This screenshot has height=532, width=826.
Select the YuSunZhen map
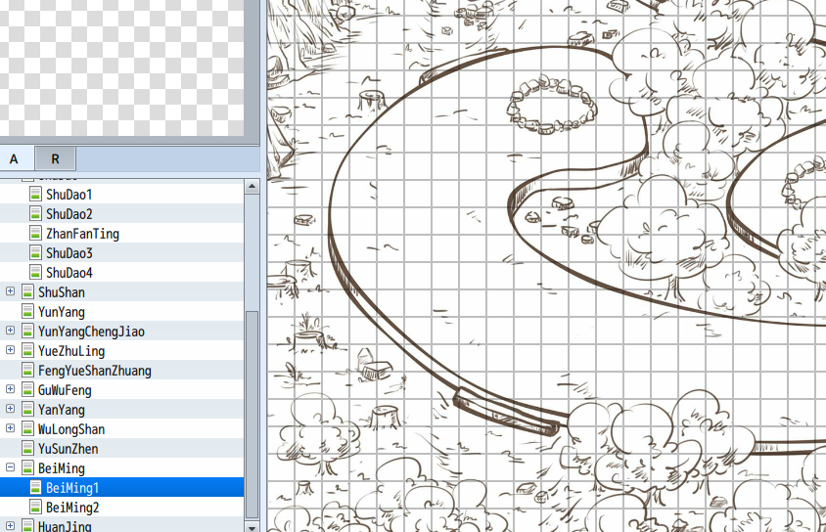68,449
